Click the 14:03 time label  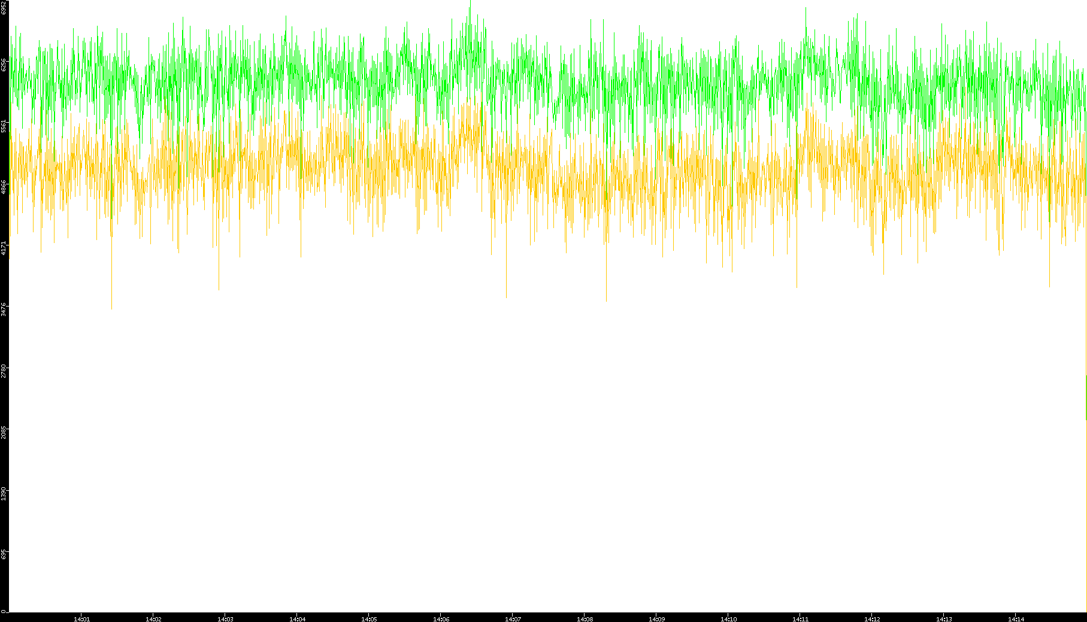coord(225,619)
